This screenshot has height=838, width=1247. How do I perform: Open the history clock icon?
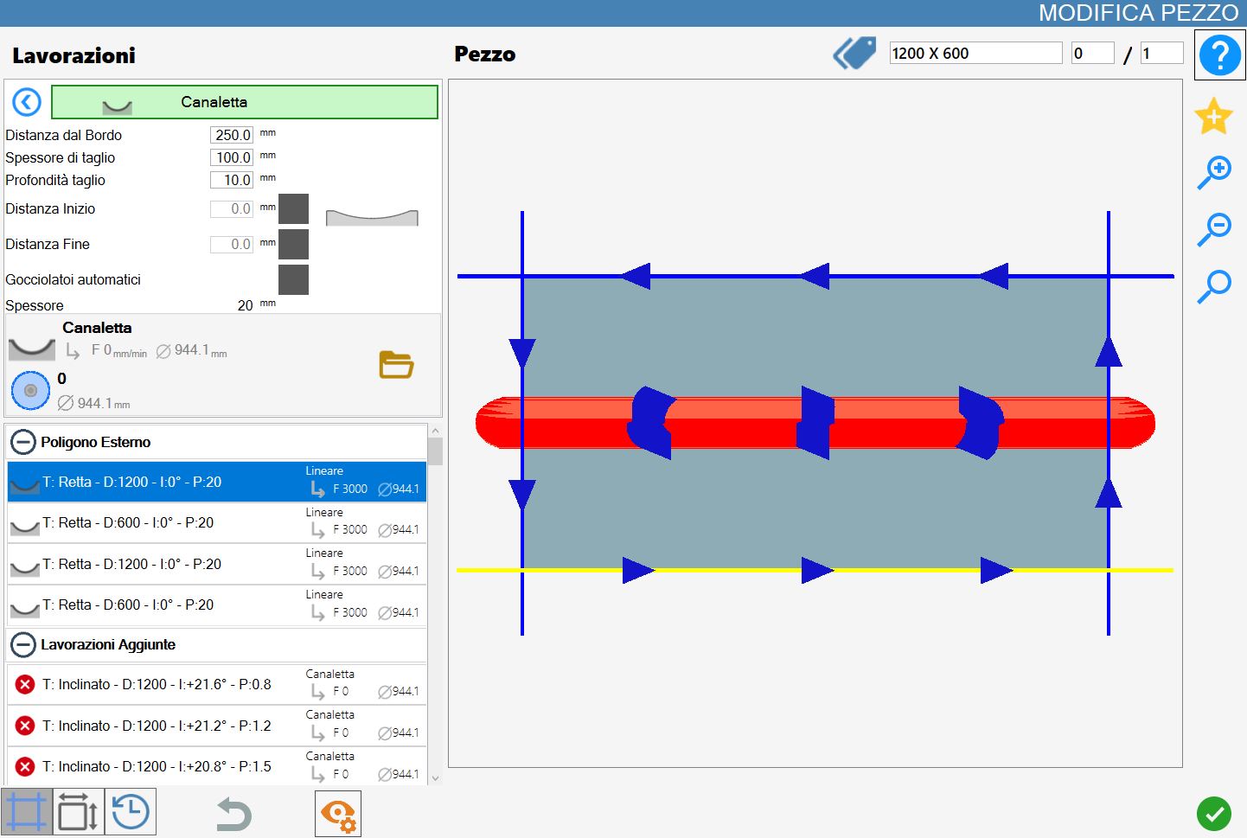point(131,812)
